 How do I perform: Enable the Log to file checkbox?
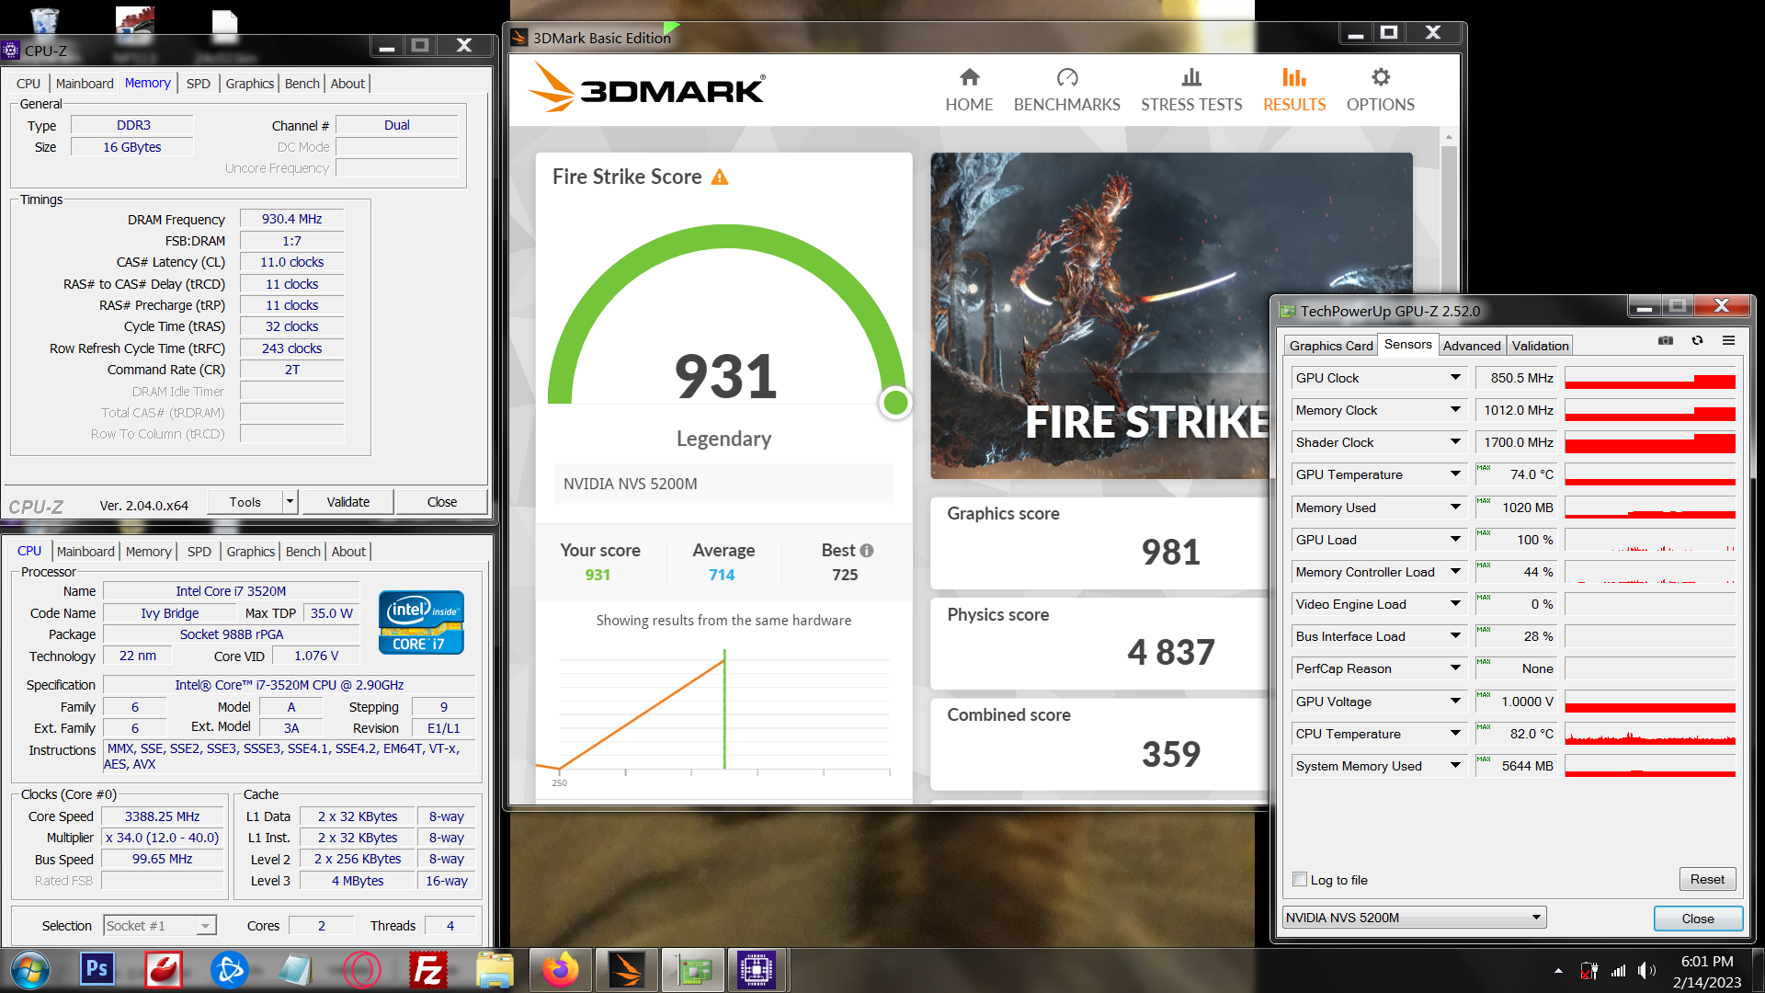point(1300,880)
